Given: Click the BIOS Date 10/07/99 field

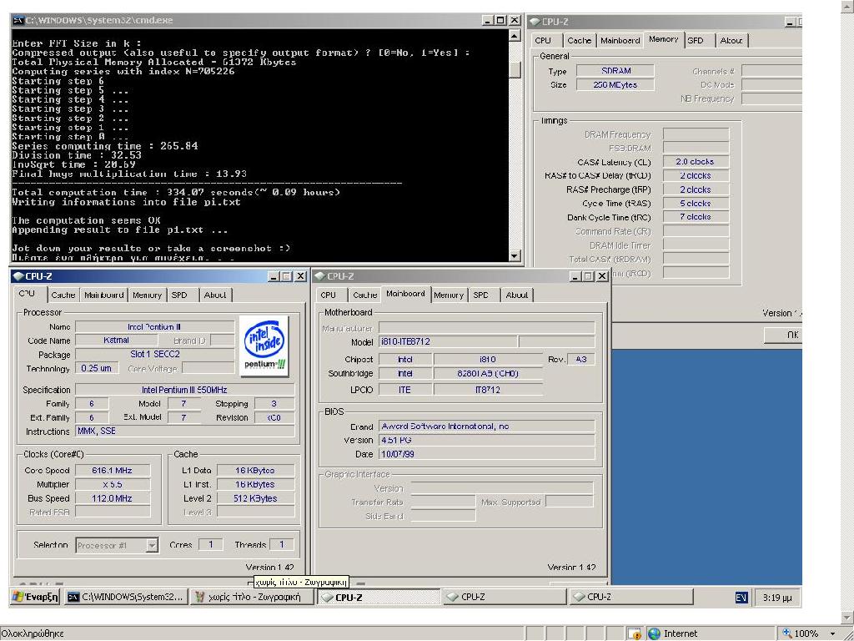Looking at the screenshot, I should [487, 454].
